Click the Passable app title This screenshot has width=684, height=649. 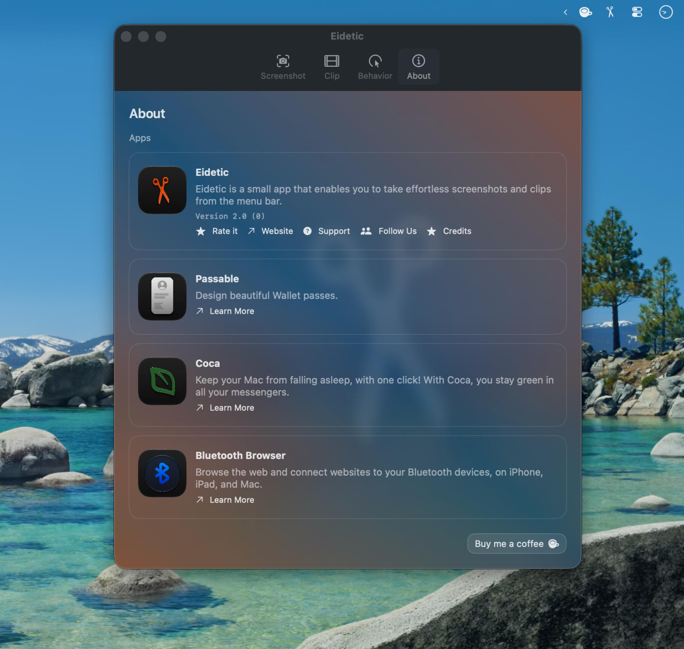tap(217, 279)
